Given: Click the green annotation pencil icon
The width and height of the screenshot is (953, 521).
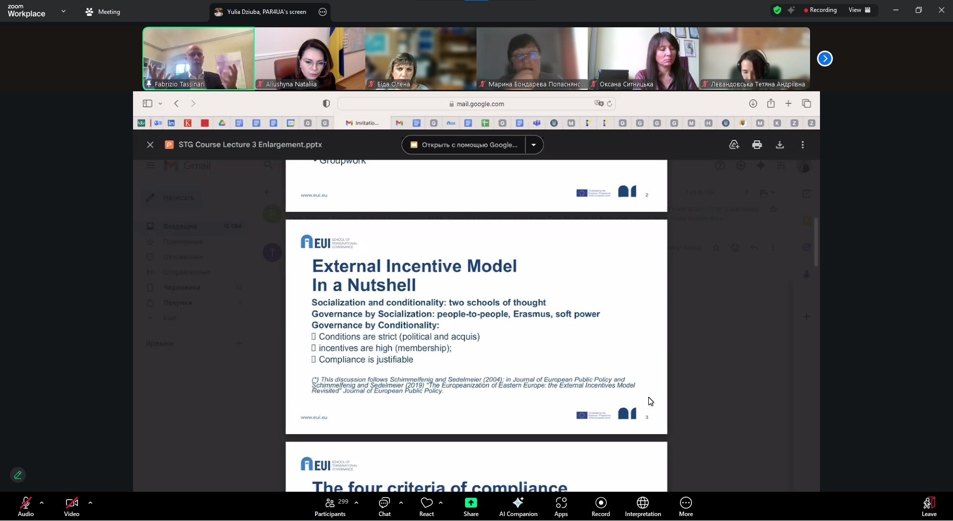Looking at the screenshot, I should [x=18, y=475].
